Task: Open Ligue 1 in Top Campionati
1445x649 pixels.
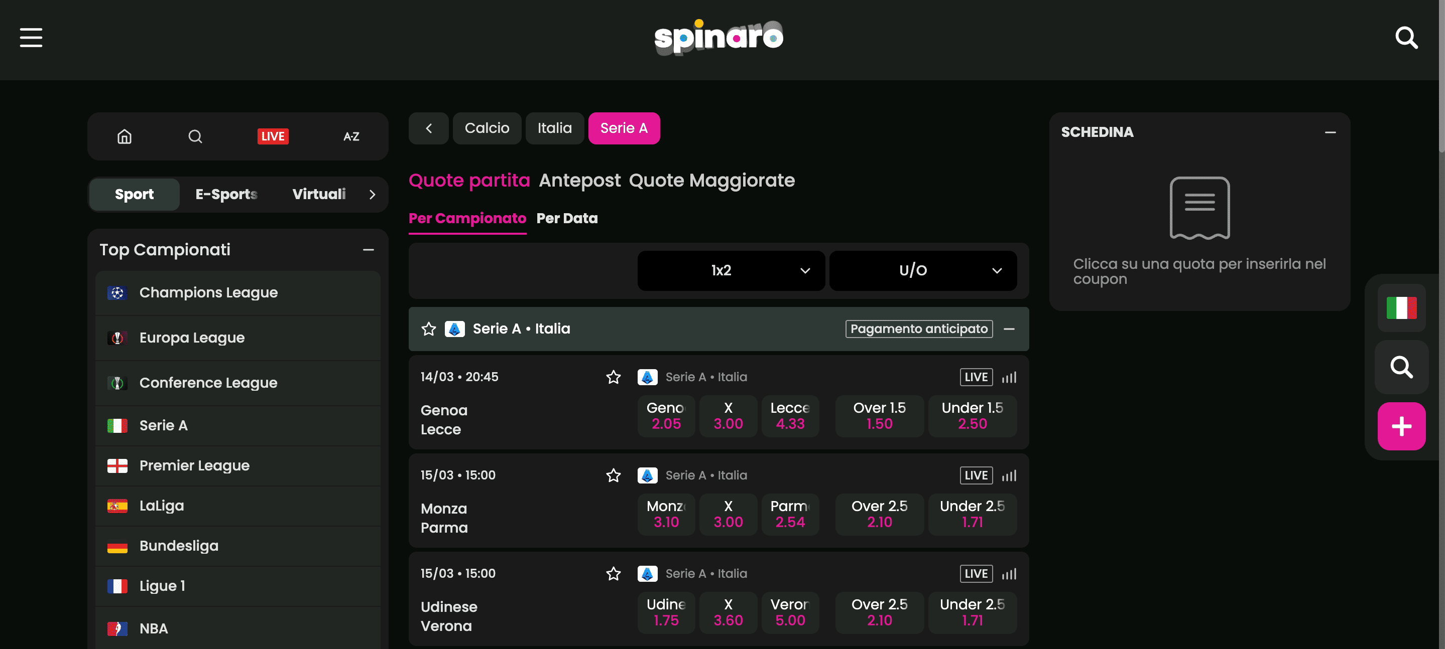Action: click(238, 586)
